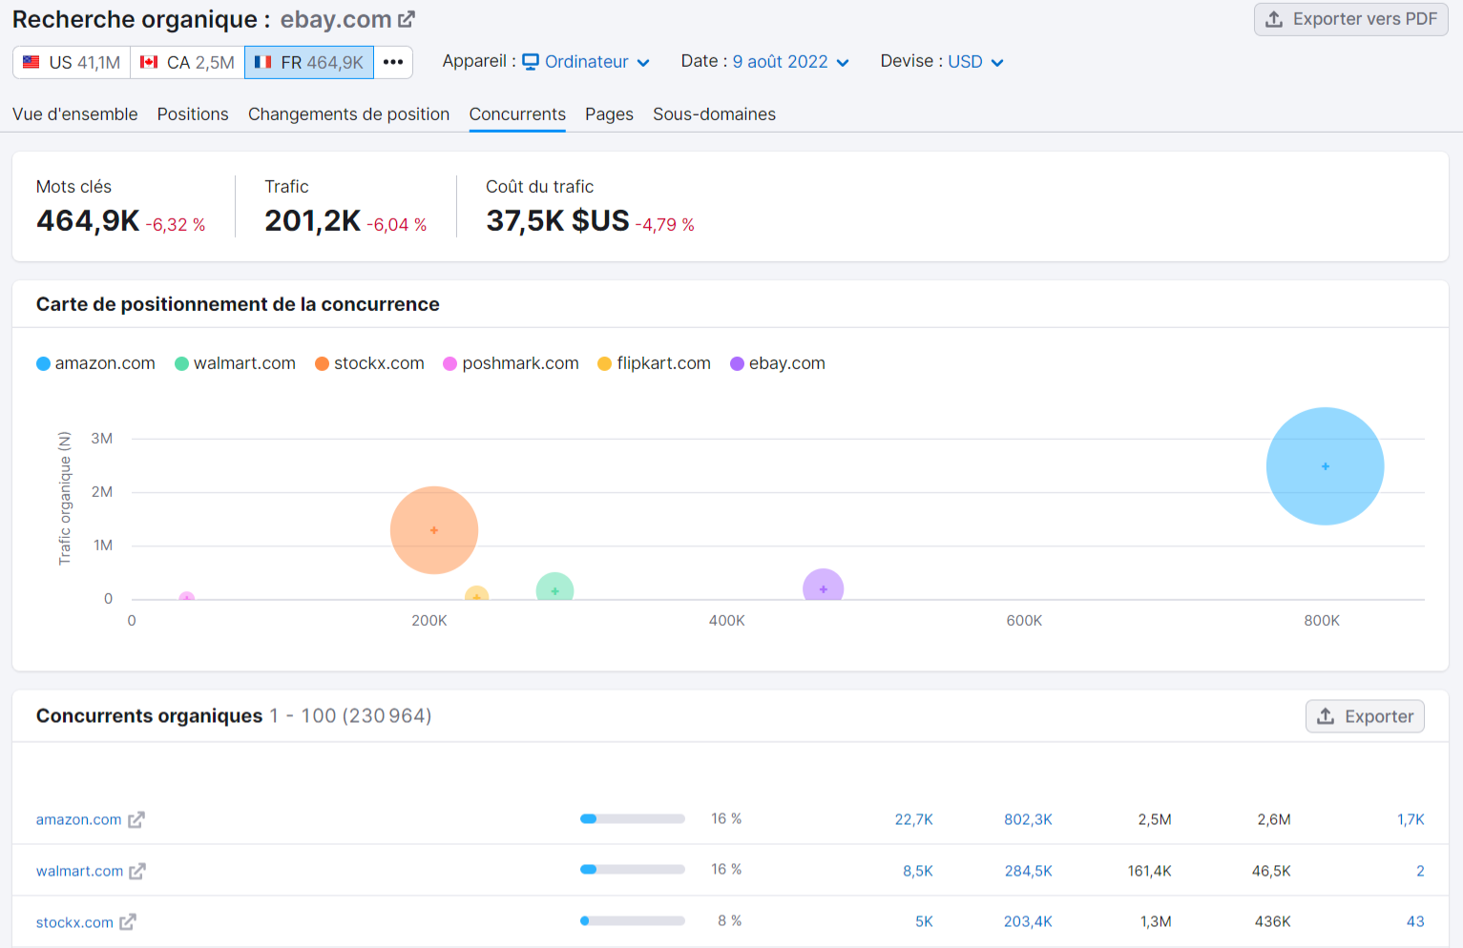The image size is (1463, 948).
Task: Click stockx.com traffic cost value 436K
Action: (1272, 922)
